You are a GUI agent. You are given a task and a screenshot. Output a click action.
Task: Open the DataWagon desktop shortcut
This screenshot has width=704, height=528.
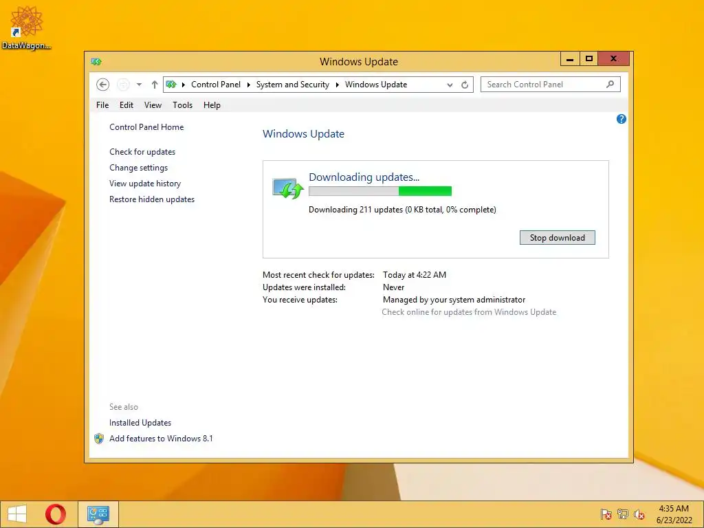pyautogui.click(x=26, y=27)
